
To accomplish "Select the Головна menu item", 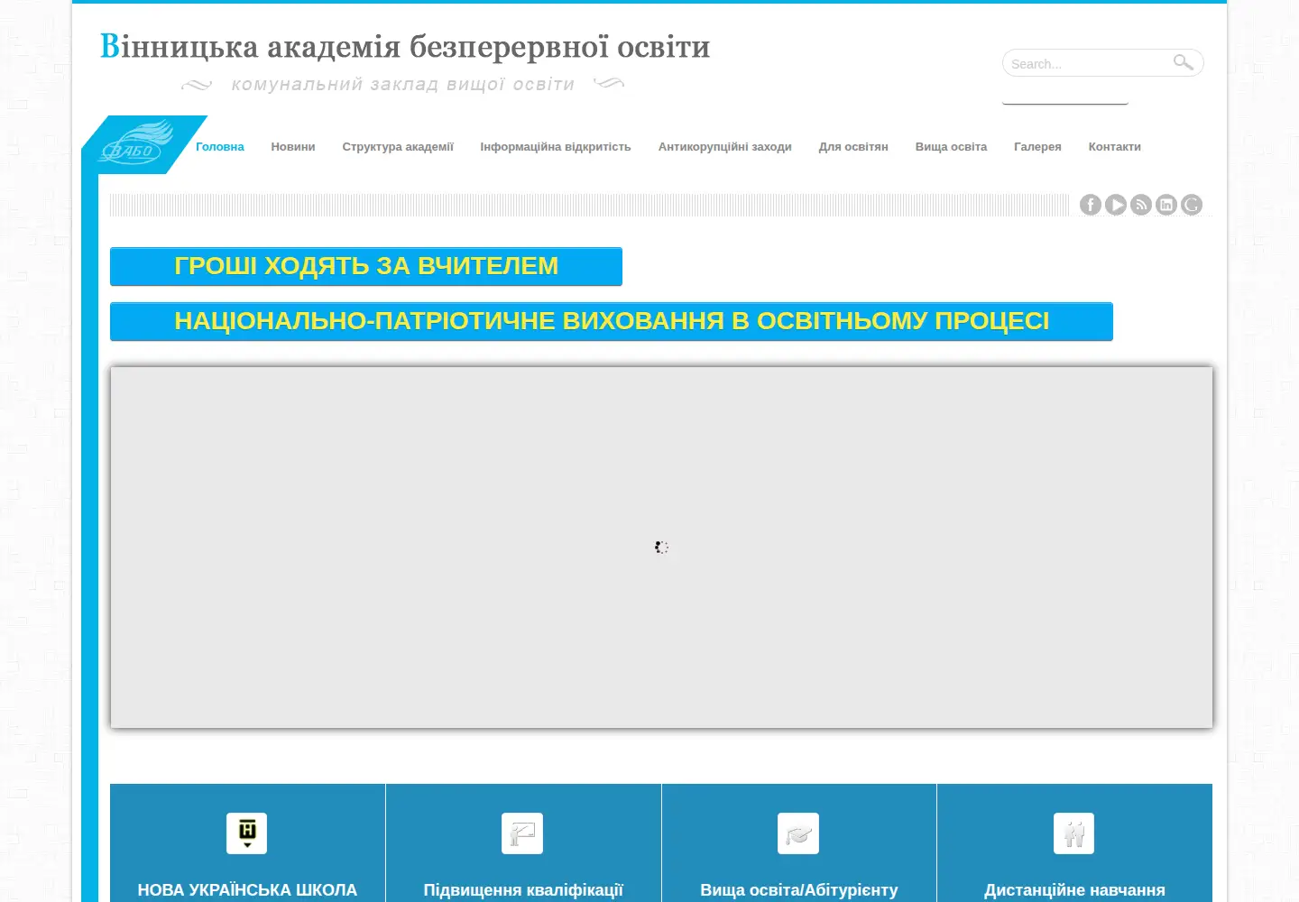I will [x=220, y=146].
